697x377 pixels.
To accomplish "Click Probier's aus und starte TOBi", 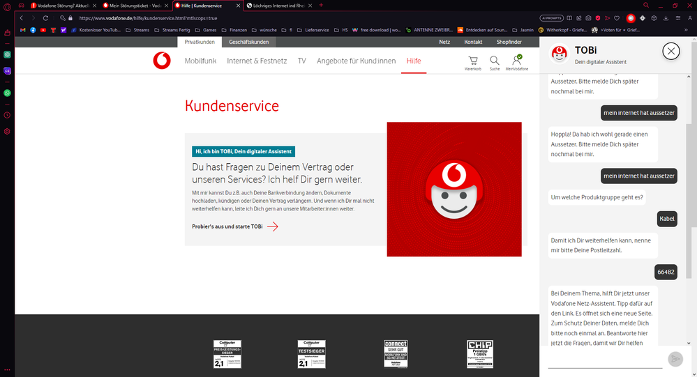I will point(235,226).
